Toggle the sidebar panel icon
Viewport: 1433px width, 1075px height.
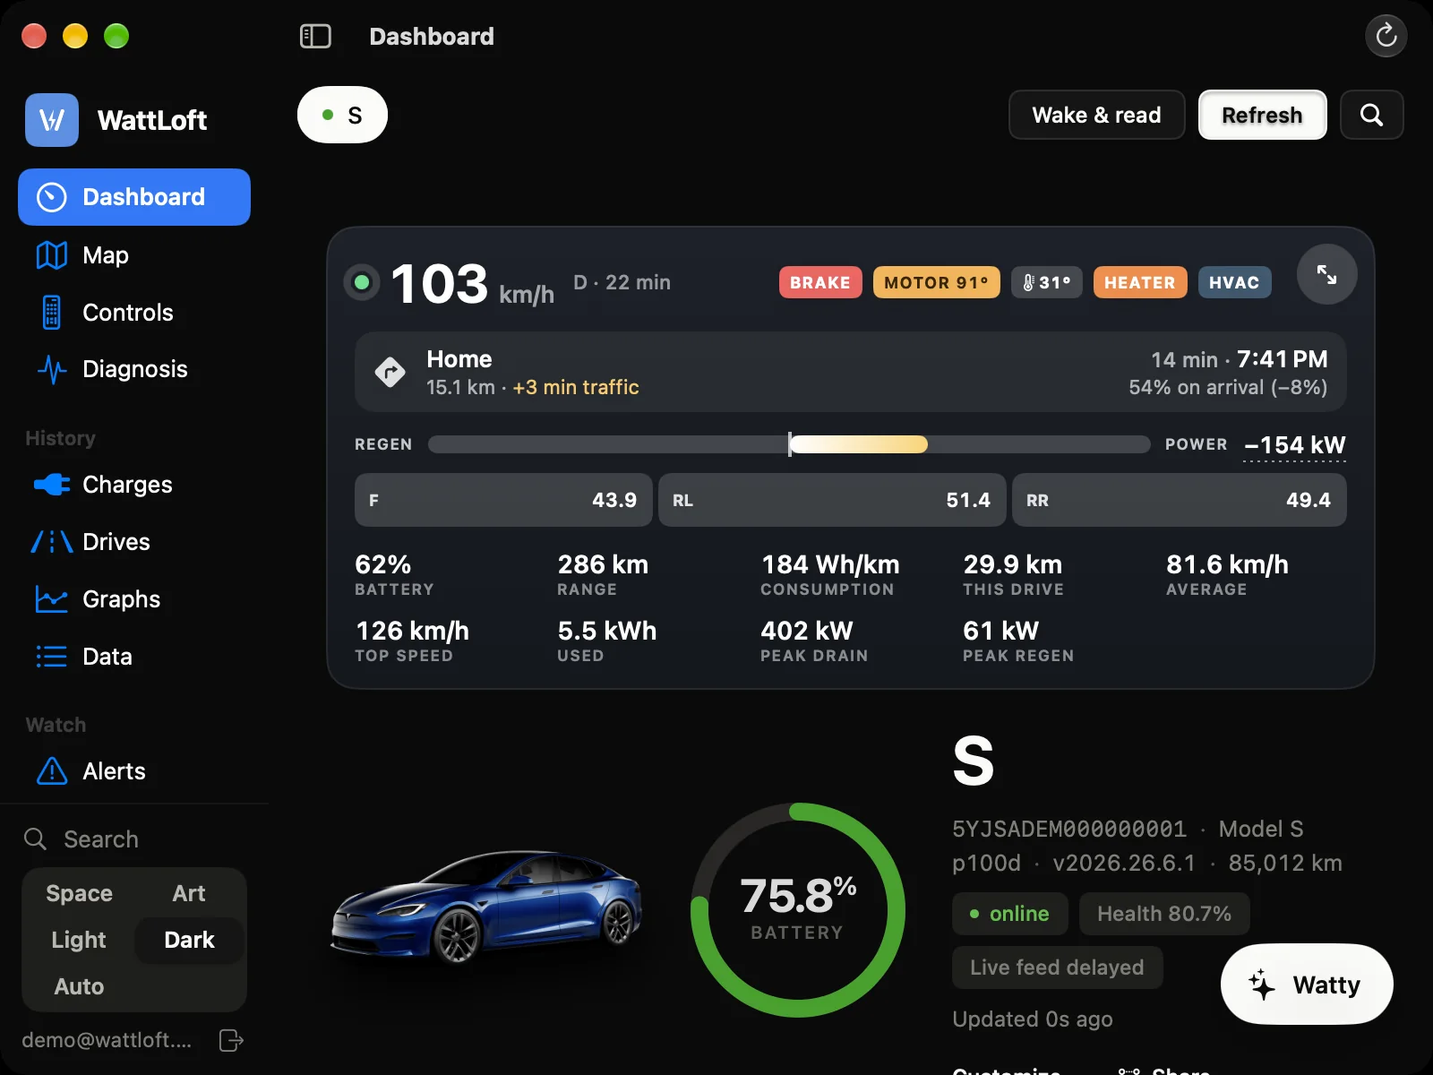[315, 36]
